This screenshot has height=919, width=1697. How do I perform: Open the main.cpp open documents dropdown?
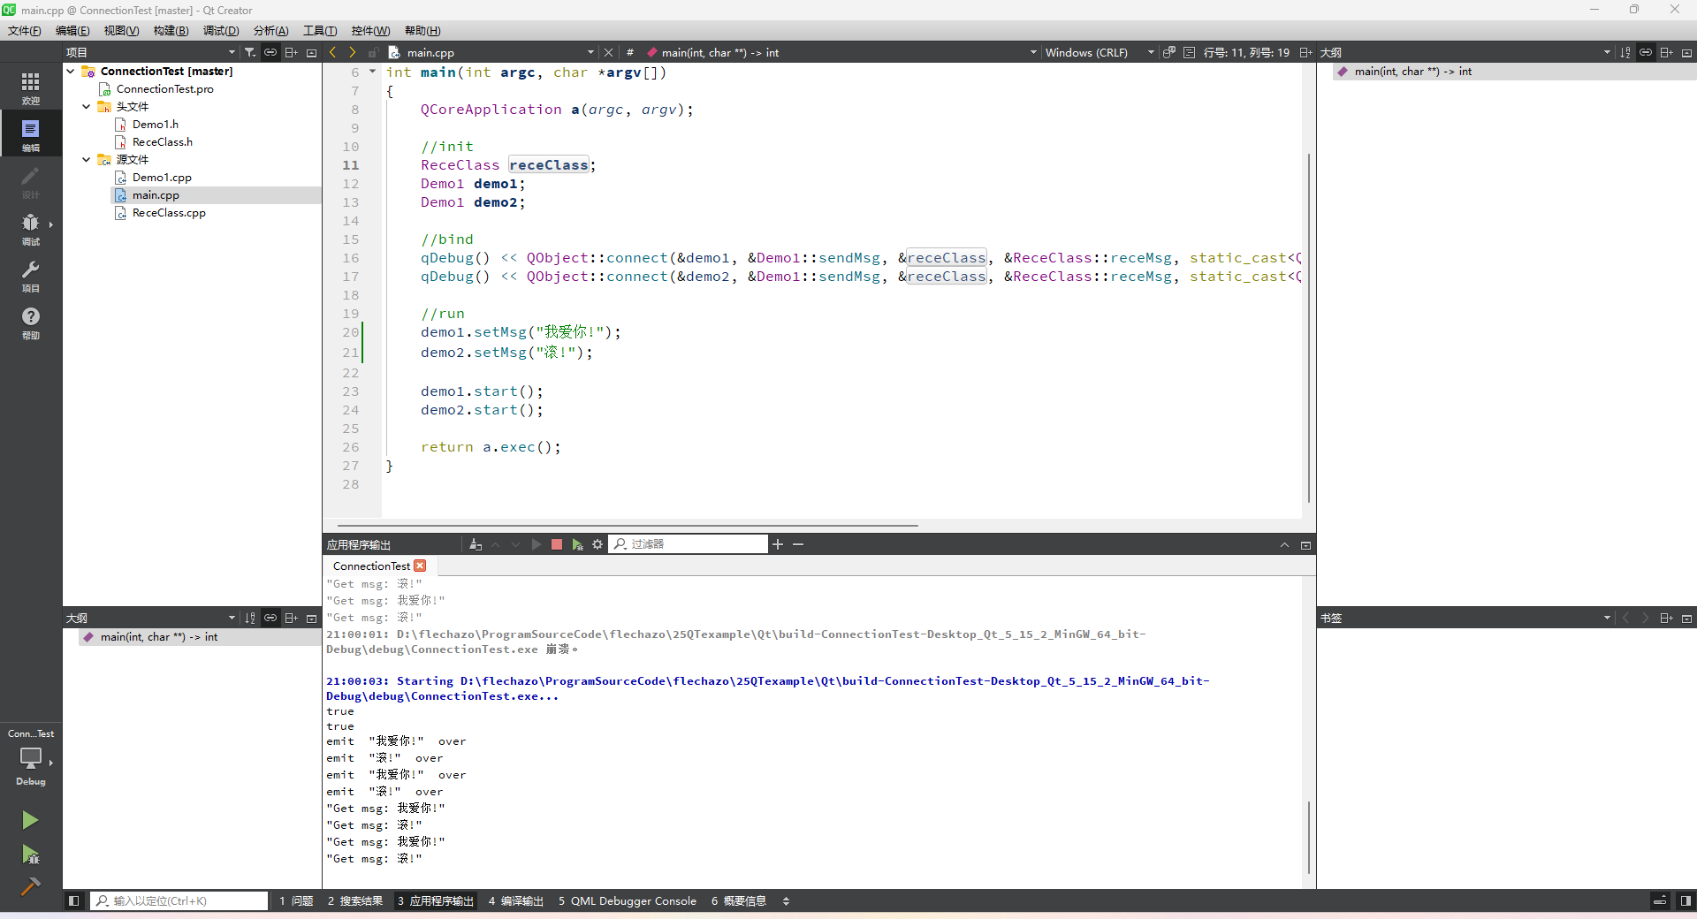click(590, 52)
